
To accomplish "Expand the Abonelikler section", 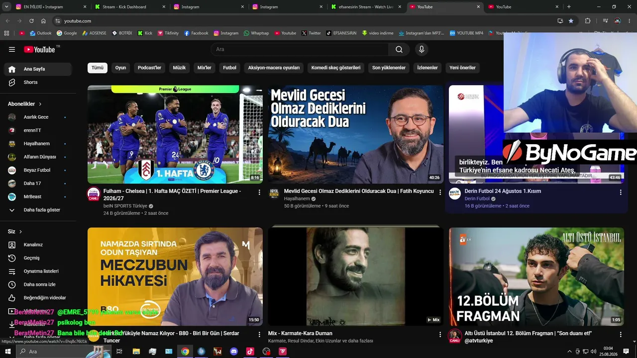I will click(25, 104).
